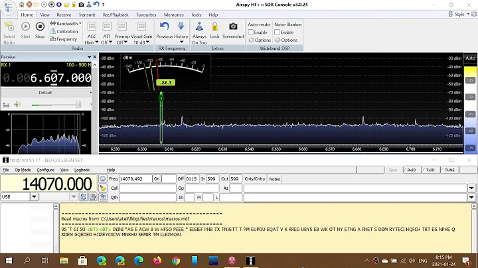Click the star favourites icon in quick access toolbar
Viewport: 478px width, 268px height.
coord(66,5)
